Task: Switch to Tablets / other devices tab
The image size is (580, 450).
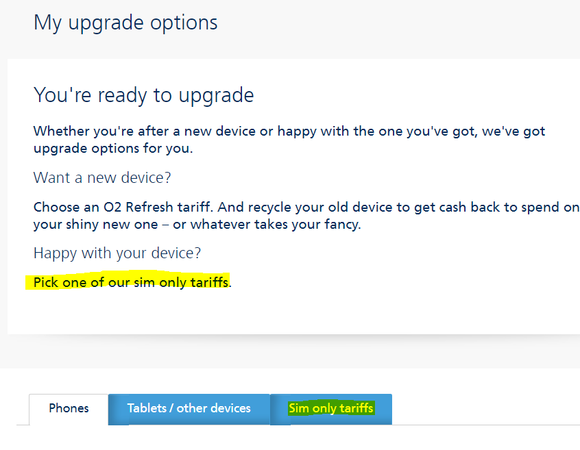Action: point(189,408)
